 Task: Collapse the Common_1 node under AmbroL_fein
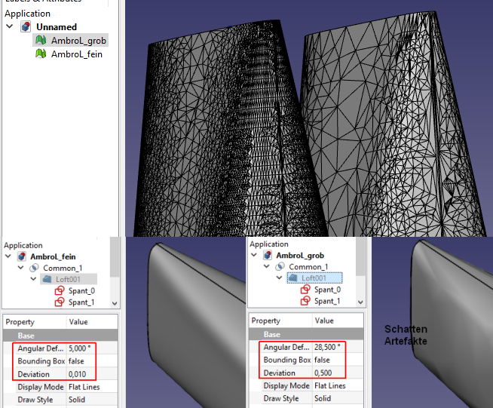[x=20, y=268]
